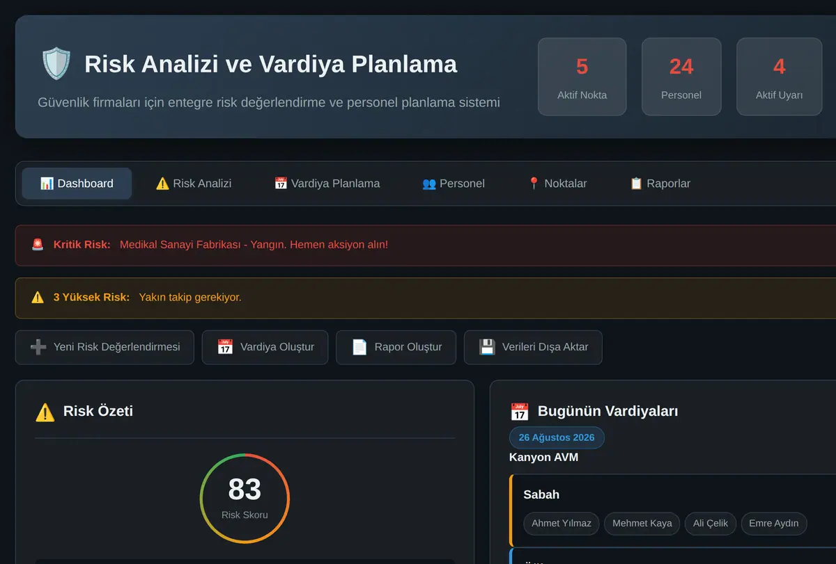
Task: Click the clipboard icon on Raporlar tab
Action: pos(636,184)
